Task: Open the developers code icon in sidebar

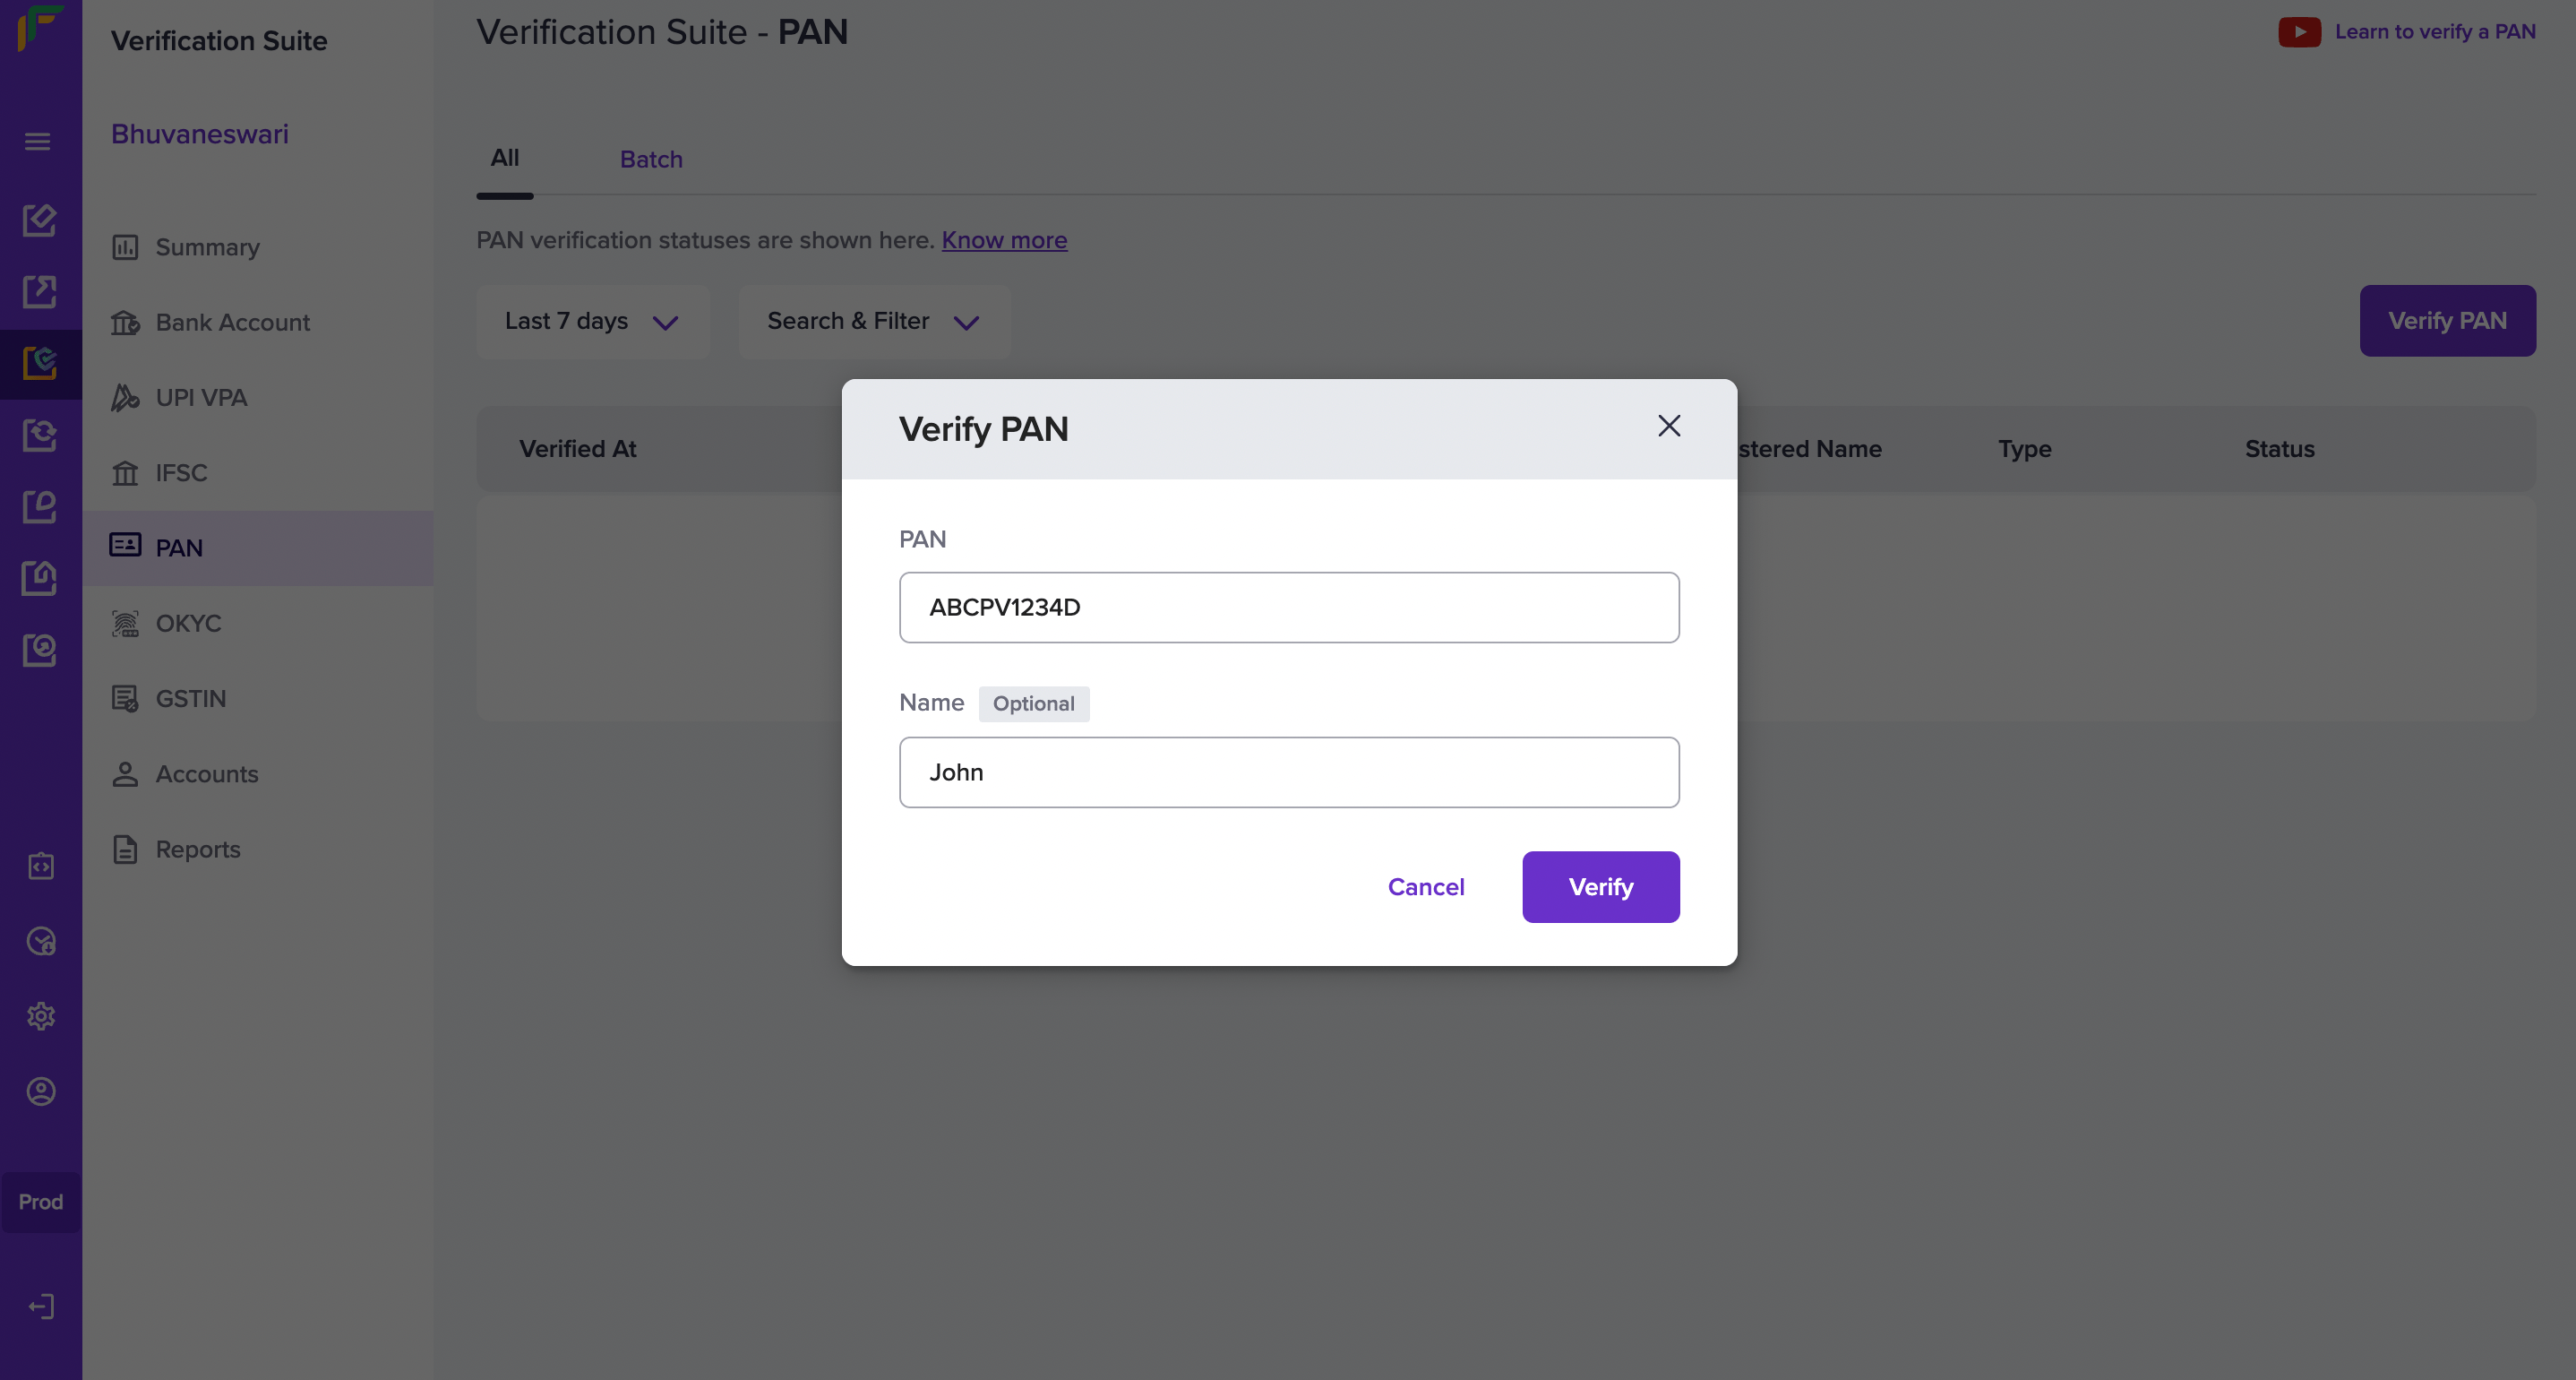Action: pos(41,866)
